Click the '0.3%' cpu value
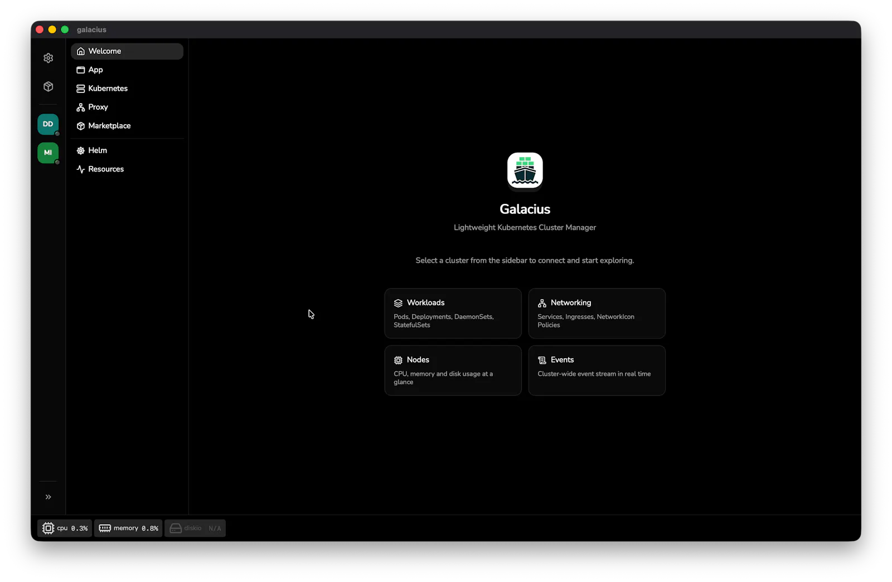The image size is (892, 582). [x=80, y=529]
